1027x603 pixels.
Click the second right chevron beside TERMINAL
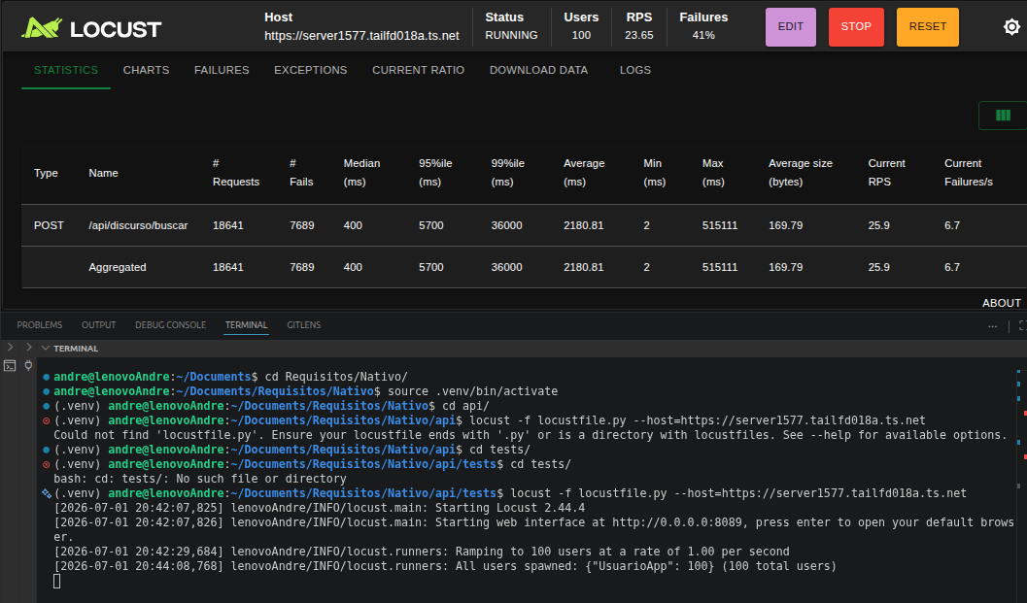pos(29,347)
